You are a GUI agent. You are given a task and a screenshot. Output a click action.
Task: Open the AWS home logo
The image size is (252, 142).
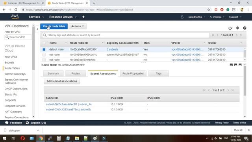[15, 17]
